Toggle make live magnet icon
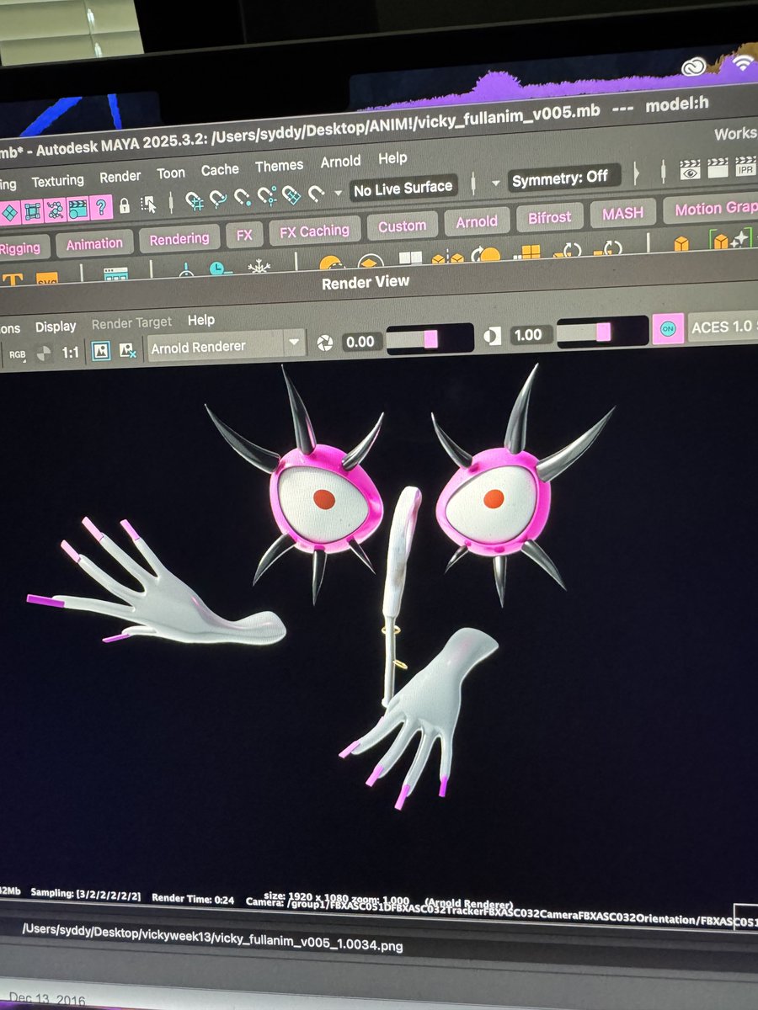The height and width of the screenshot is (1010, 758). (x=316, y=194)
